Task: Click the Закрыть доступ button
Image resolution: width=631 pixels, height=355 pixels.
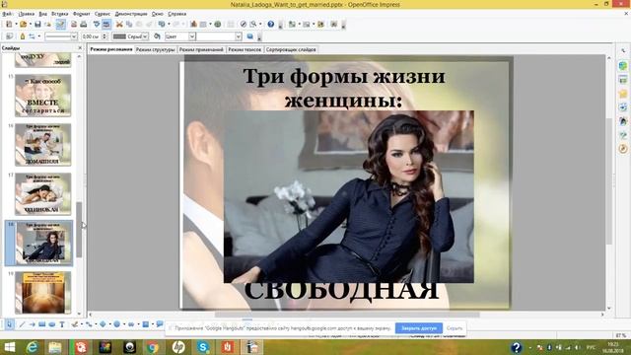Action: coord(419,328)
